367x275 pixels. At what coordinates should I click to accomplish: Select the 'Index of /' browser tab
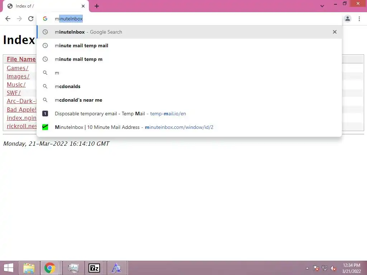tap(46, 6)
